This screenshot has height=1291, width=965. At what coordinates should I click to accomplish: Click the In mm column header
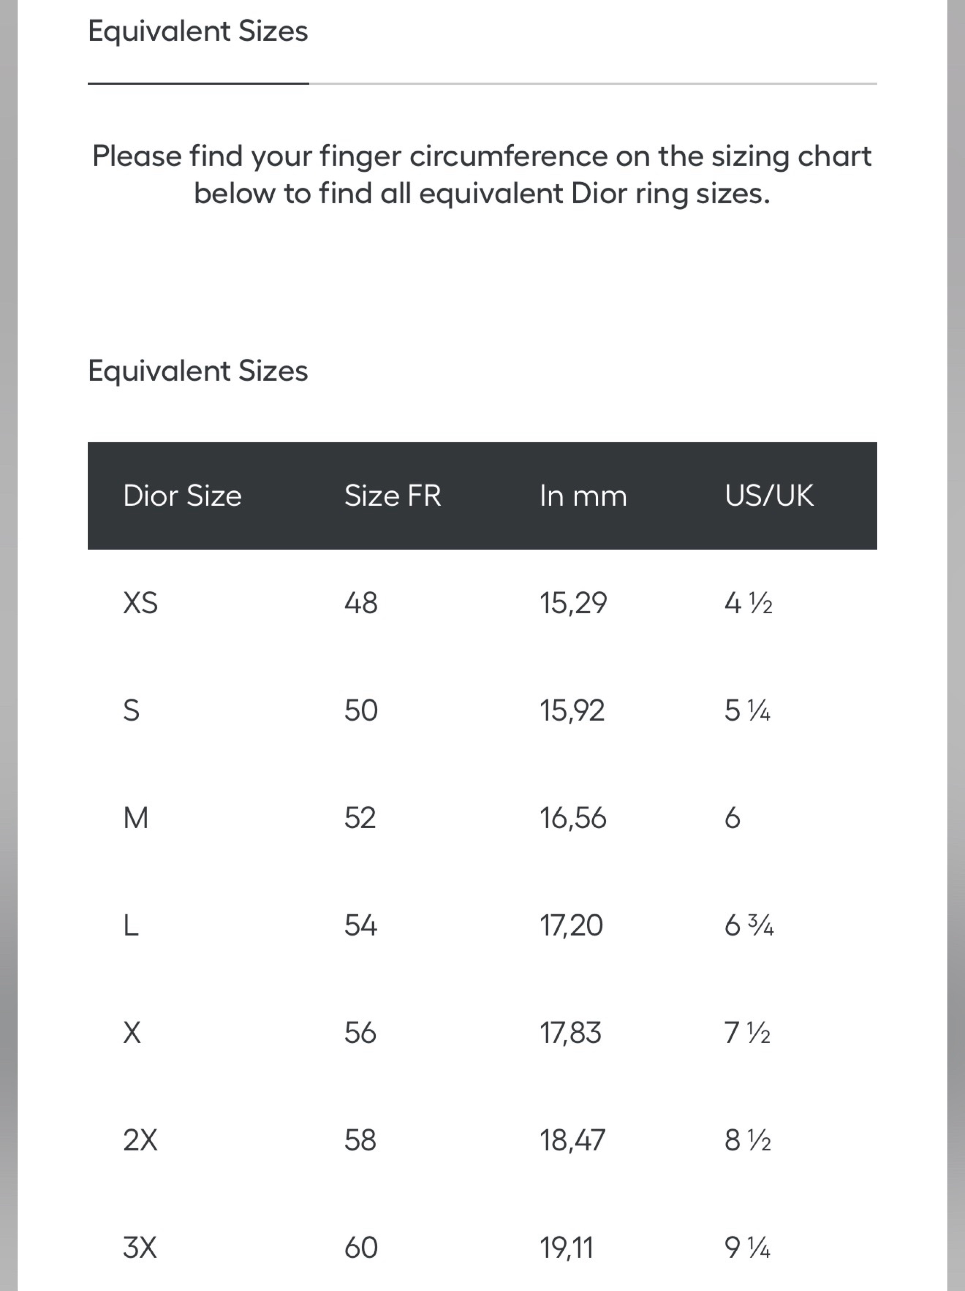coord(583,496)
